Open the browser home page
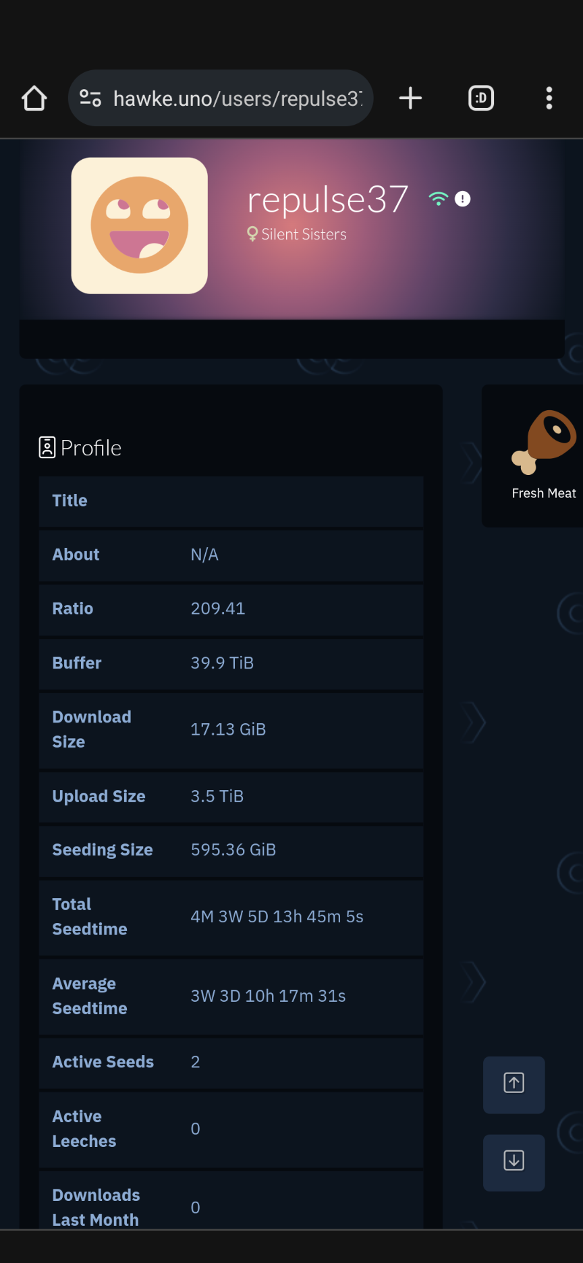This screenshot has width=583, height=1263. click(34, 99)
